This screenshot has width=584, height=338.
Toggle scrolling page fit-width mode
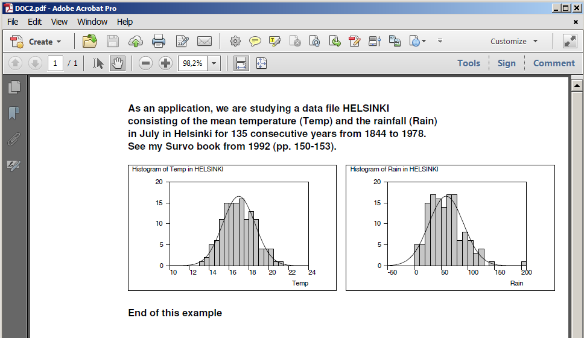tap(241, 63)
